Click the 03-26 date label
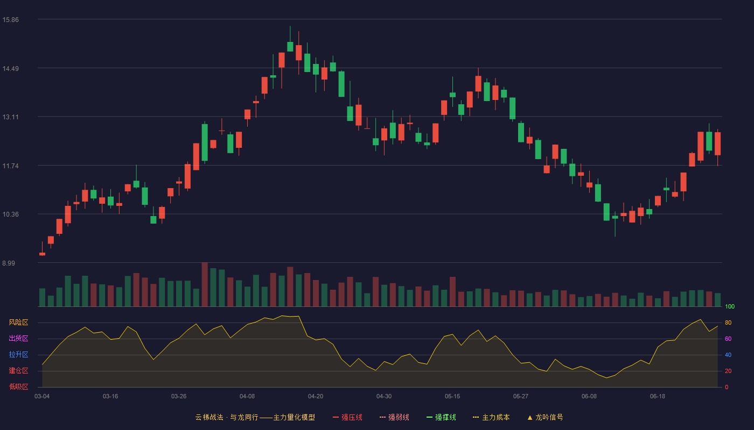Screen dimensions: 754x430 click(x=179, y=396)
